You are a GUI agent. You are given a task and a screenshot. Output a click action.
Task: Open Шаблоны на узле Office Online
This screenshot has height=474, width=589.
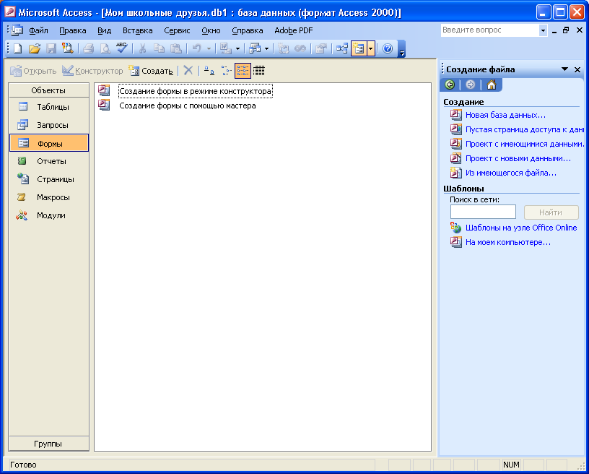click(521, 228)
